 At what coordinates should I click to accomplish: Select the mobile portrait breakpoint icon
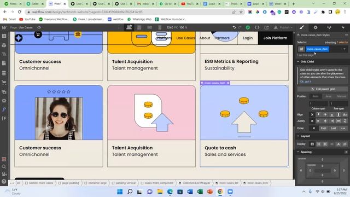pyautogui.click(x=160, y=27)
